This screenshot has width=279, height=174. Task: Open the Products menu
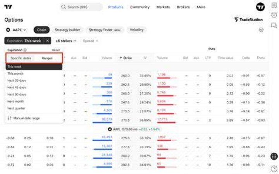(115, 7)
